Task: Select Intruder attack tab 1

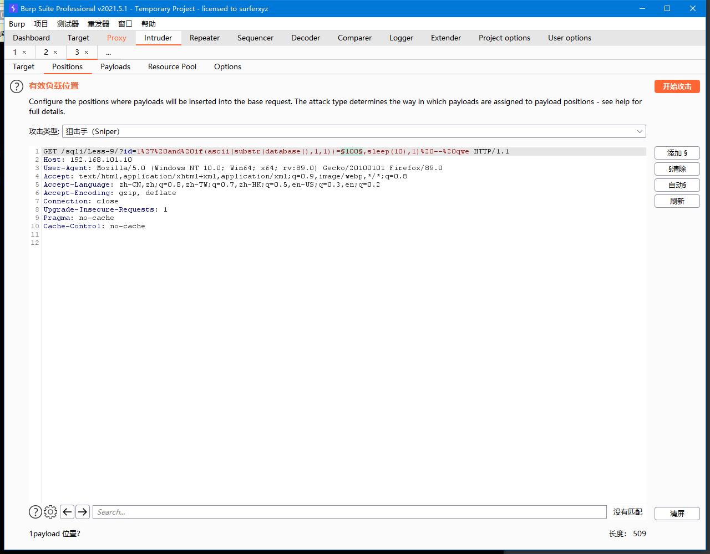Action: 15,52
